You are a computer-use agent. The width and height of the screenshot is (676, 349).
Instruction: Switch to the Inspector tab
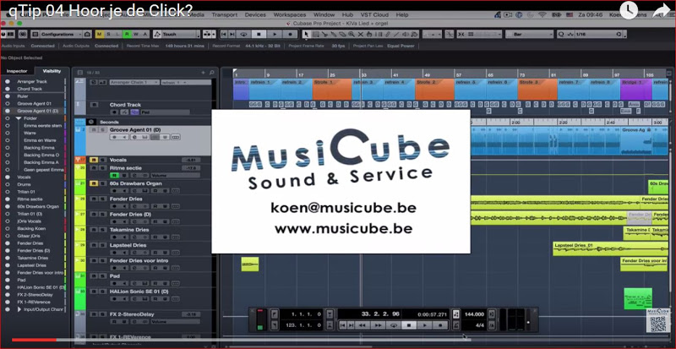point(17,71)
